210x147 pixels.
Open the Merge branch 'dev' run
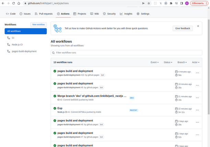(92, 96)
